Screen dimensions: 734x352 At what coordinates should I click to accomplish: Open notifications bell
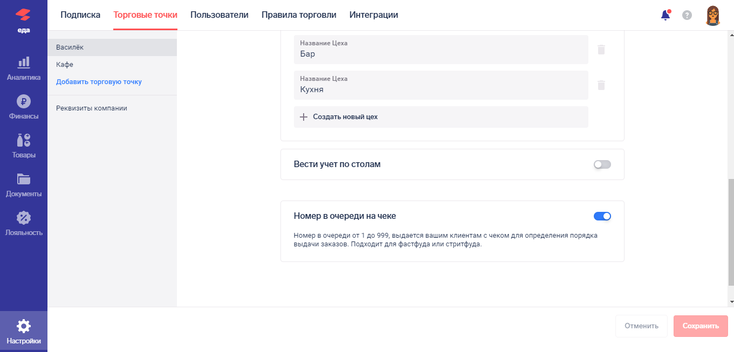(666, 15)
